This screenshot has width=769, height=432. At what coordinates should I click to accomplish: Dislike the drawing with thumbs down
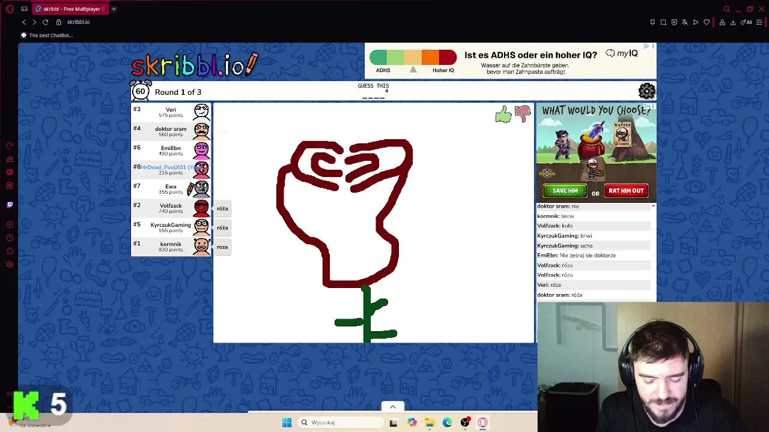523,113
